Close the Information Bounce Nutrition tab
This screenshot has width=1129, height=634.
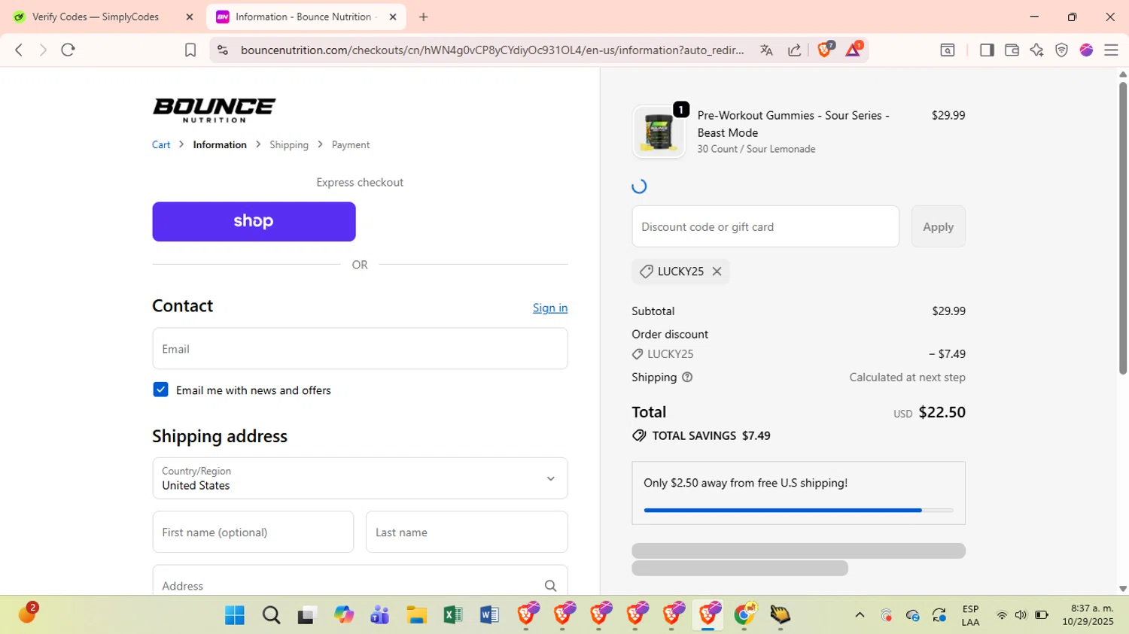(x=393, y=17)
